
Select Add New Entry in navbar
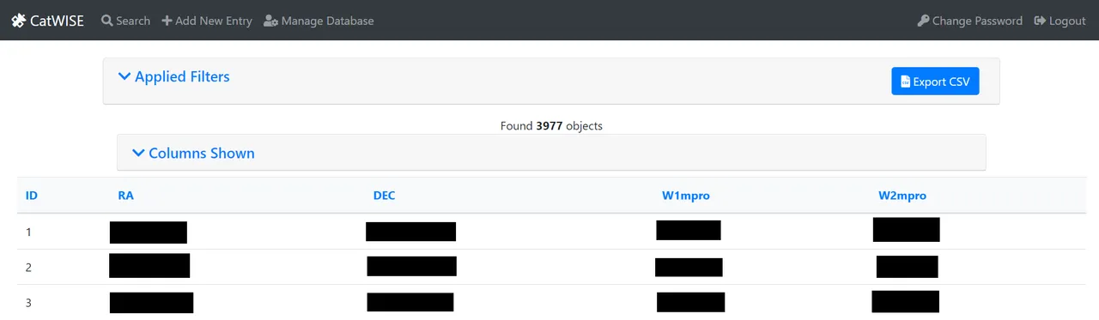207,21
